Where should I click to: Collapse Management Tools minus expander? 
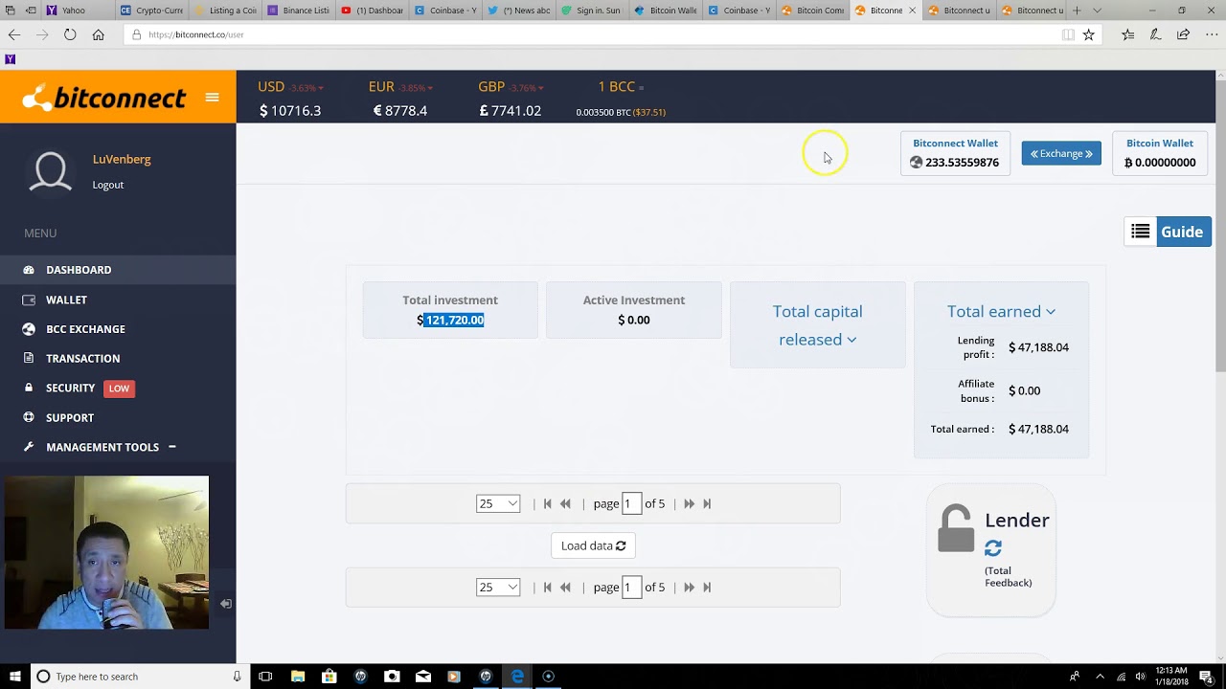172,447
